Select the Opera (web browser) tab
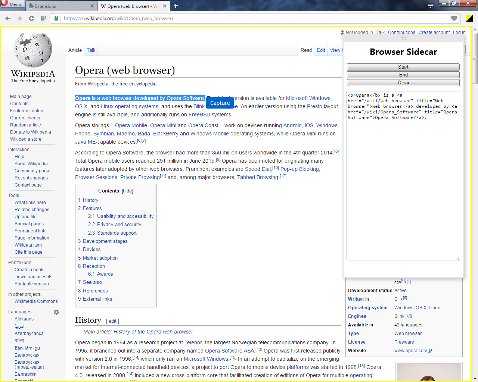Image resolution: width=478 pixels, height=382 pixels. (134, 6)
